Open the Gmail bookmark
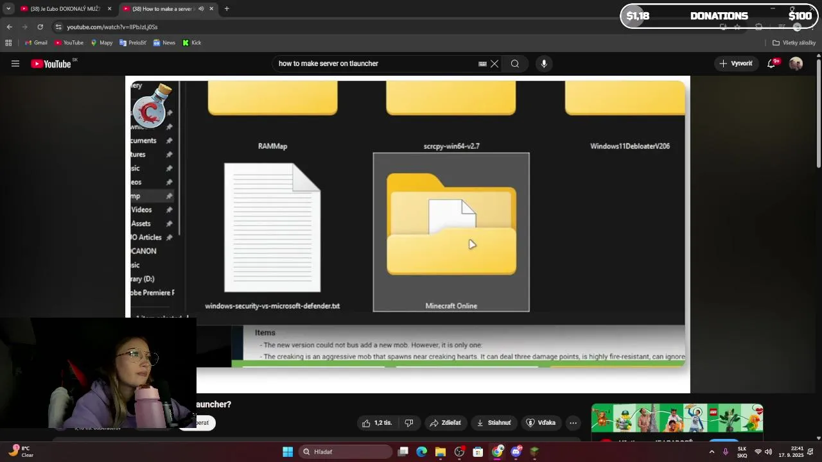Screen dimensions: 822x462 point(36,43)
